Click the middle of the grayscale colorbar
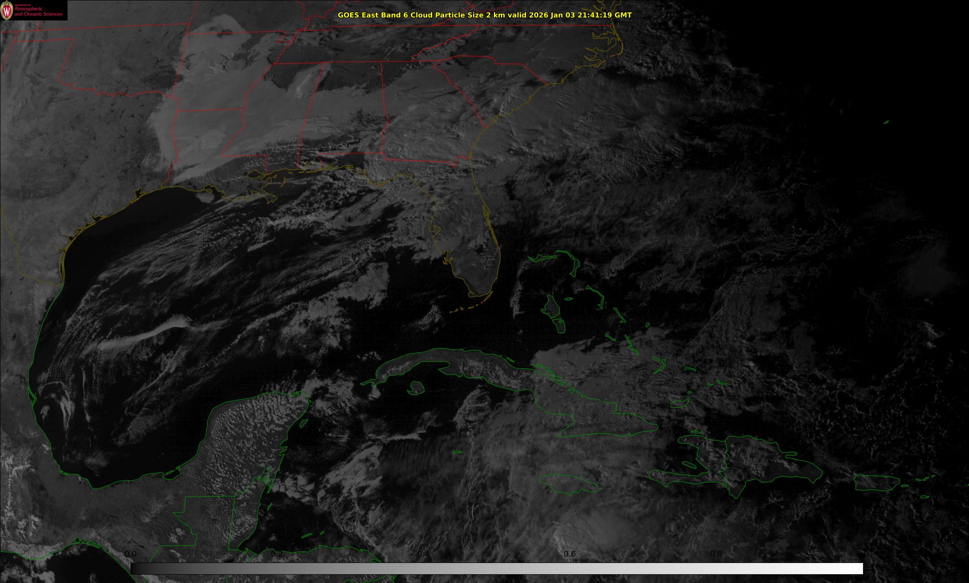This screenshot has height=583, width=969. (x=496, y=568)
